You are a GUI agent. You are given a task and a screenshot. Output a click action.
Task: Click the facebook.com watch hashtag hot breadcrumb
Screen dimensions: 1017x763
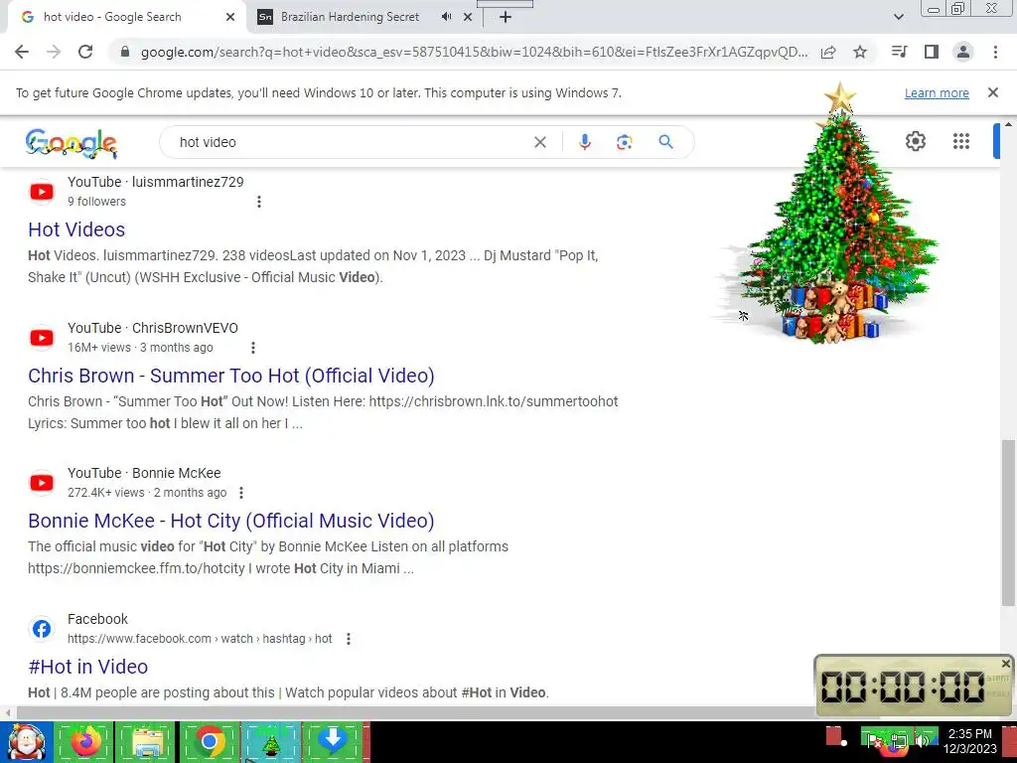pos(200,639)
